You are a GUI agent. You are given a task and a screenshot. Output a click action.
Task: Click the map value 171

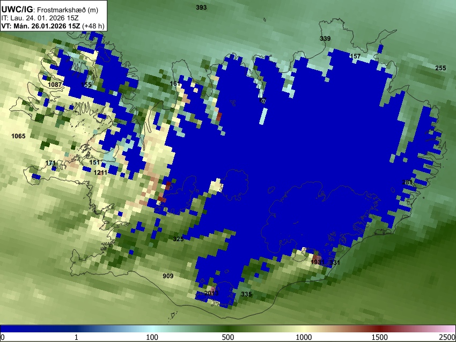click(x=51, y=163)
